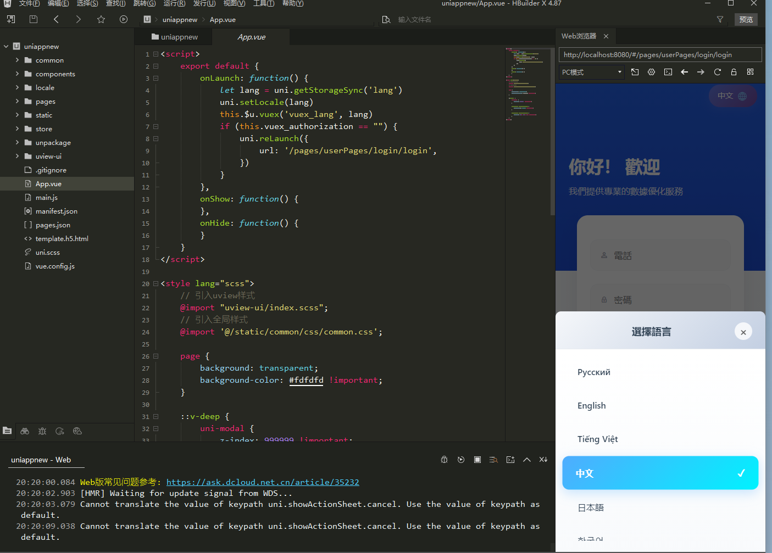
Task: Click the run play-circle toolbar icon
Action: [x=124, y=19]
